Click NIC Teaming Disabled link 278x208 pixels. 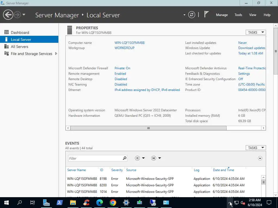pyautogui.click(x=121, y=84)
